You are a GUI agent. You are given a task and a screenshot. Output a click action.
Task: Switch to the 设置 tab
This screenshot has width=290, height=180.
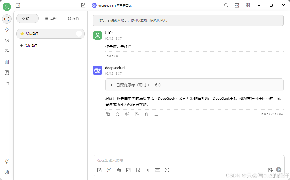pos(74,18)
